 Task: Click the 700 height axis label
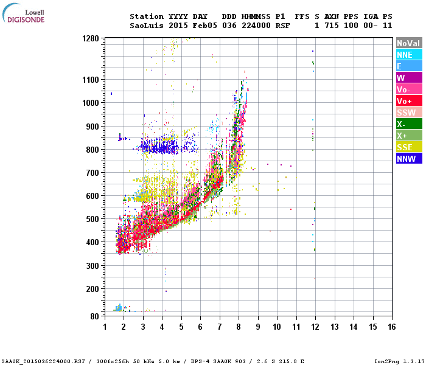93,173
